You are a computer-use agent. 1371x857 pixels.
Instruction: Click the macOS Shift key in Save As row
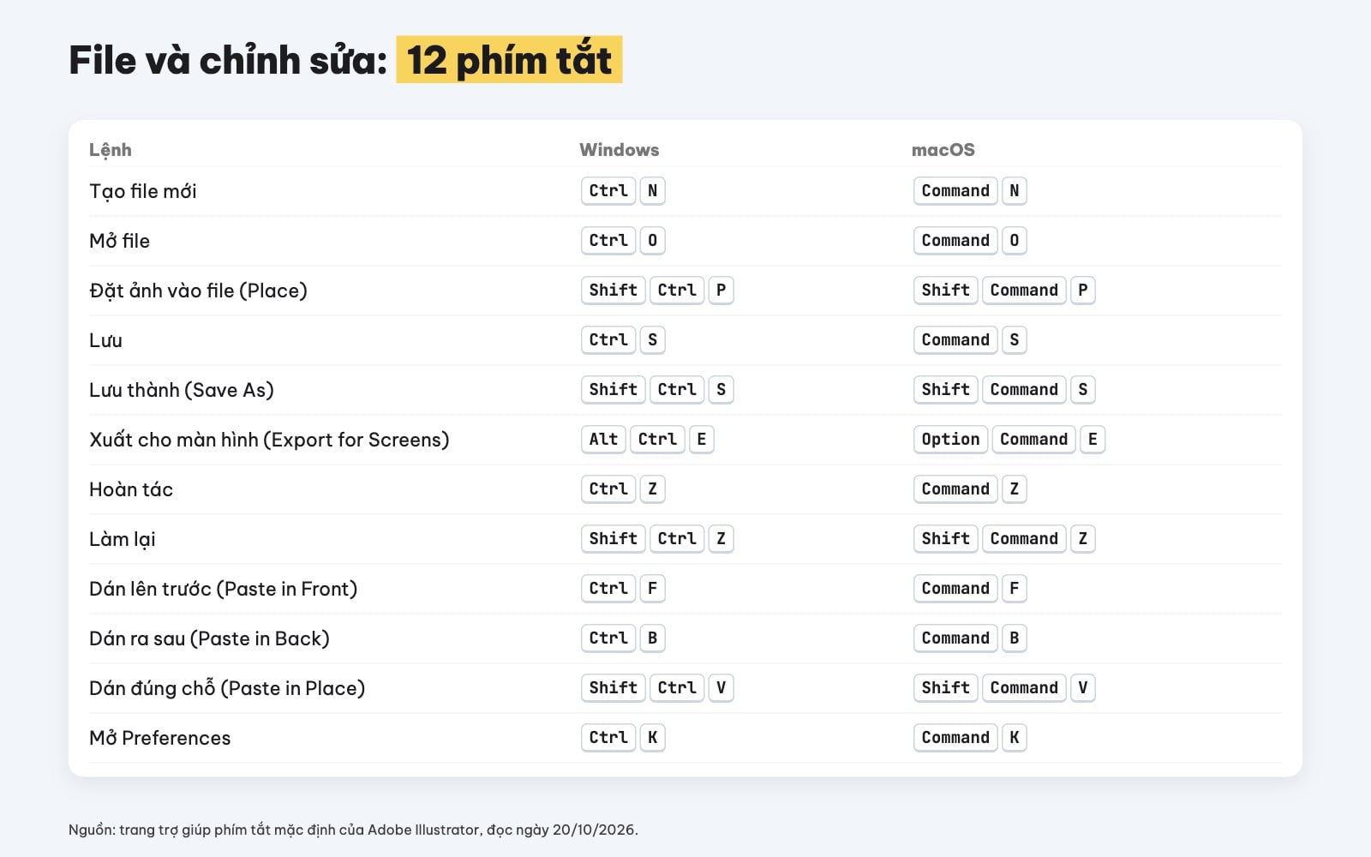945,390
